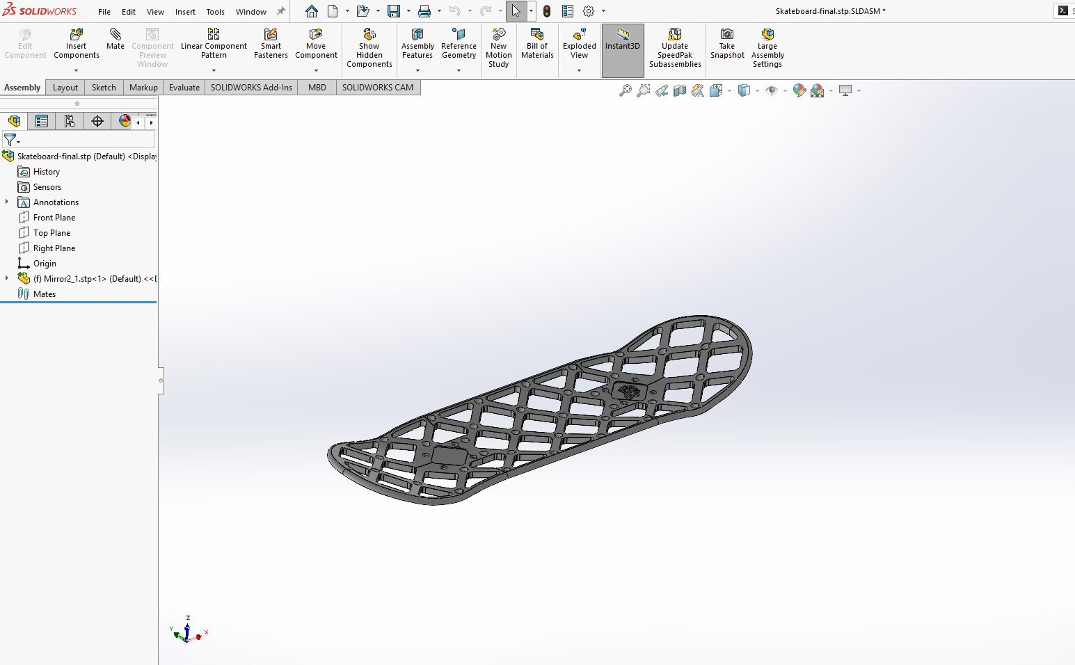Switch to the Evaluate tab
The image size is (1075, 665).
184,88
